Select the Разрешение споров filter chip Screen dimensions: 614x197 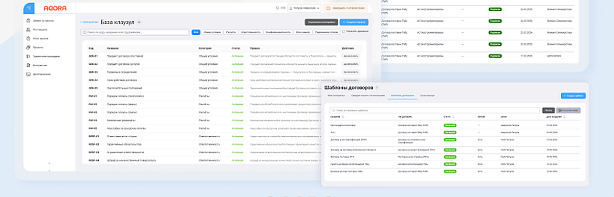[326, 32]
